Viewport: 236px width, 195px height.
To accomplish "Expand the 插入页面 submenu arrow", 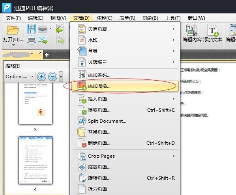I will 174,99.
